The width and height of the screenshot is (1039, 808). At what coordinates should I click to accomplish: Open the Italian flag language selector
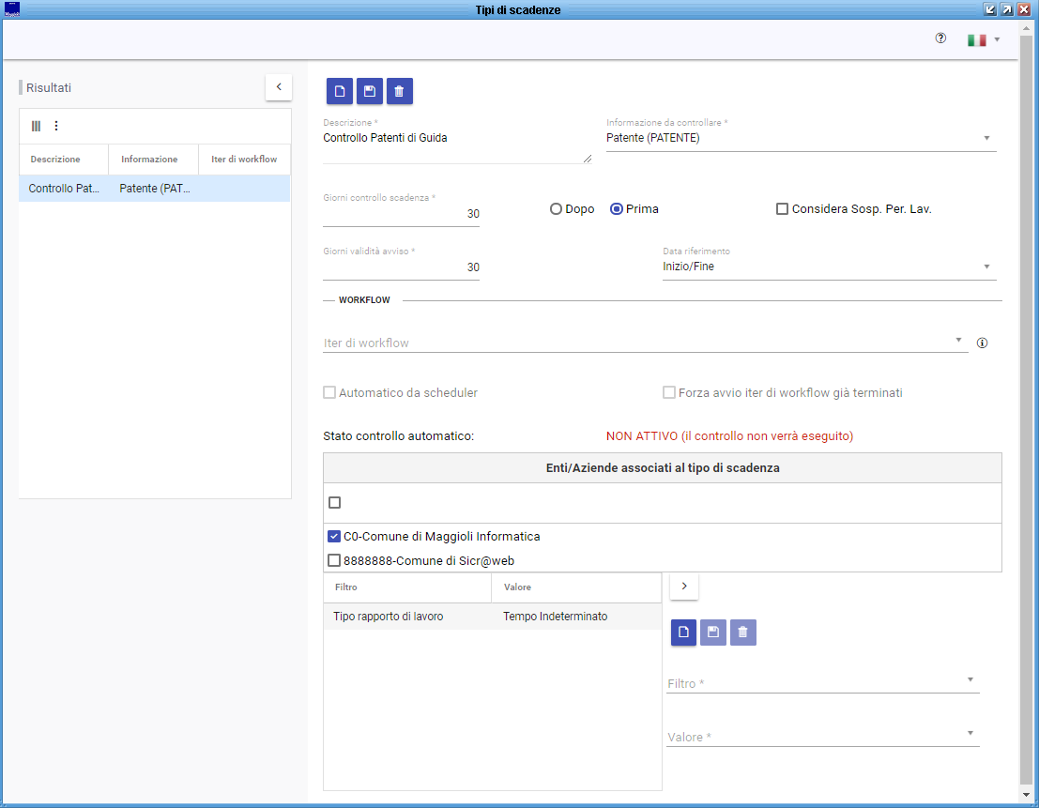(x=983, y=39)
